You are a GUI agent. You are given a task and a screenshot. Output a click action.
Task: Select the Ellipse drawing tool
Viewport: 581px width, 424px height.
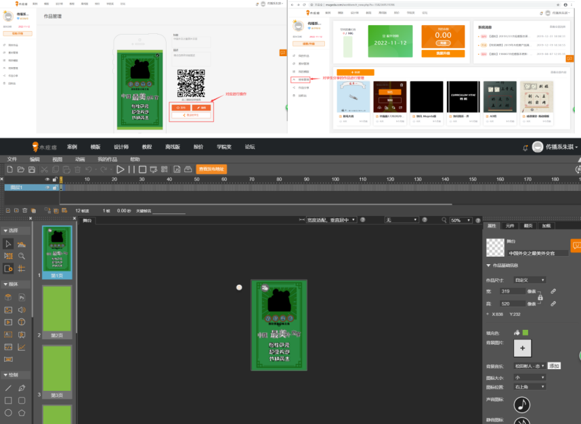pyautogui.click(x=8, y=412)
